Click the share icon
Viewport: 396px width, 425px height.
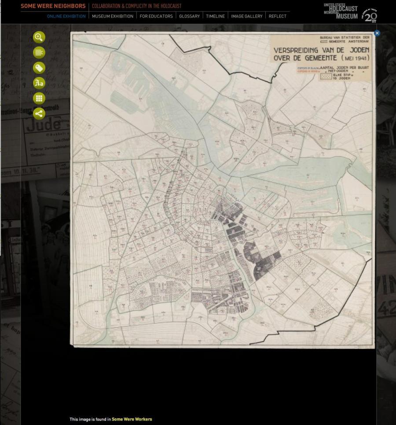(39, 114)
